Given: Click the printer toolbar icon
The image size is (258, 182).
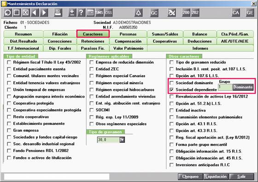Looking at the screenshot, I should [58, 13].
